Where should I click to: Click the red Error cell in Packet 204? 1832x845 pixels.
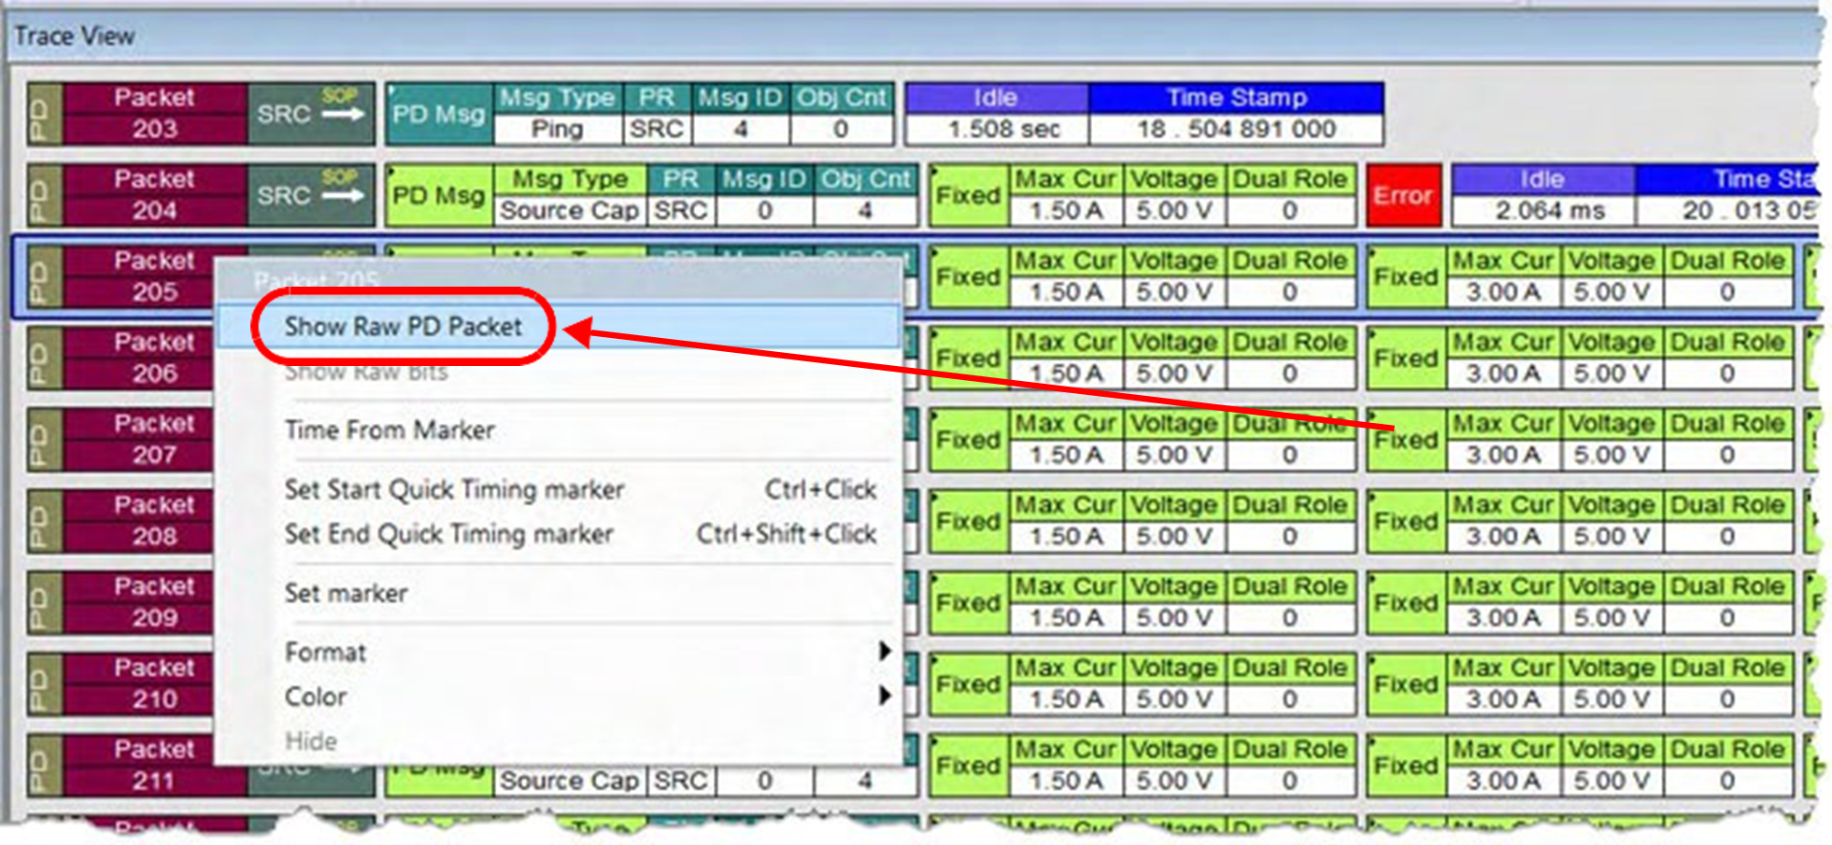pyautogui.click(x=1403, y=195)
